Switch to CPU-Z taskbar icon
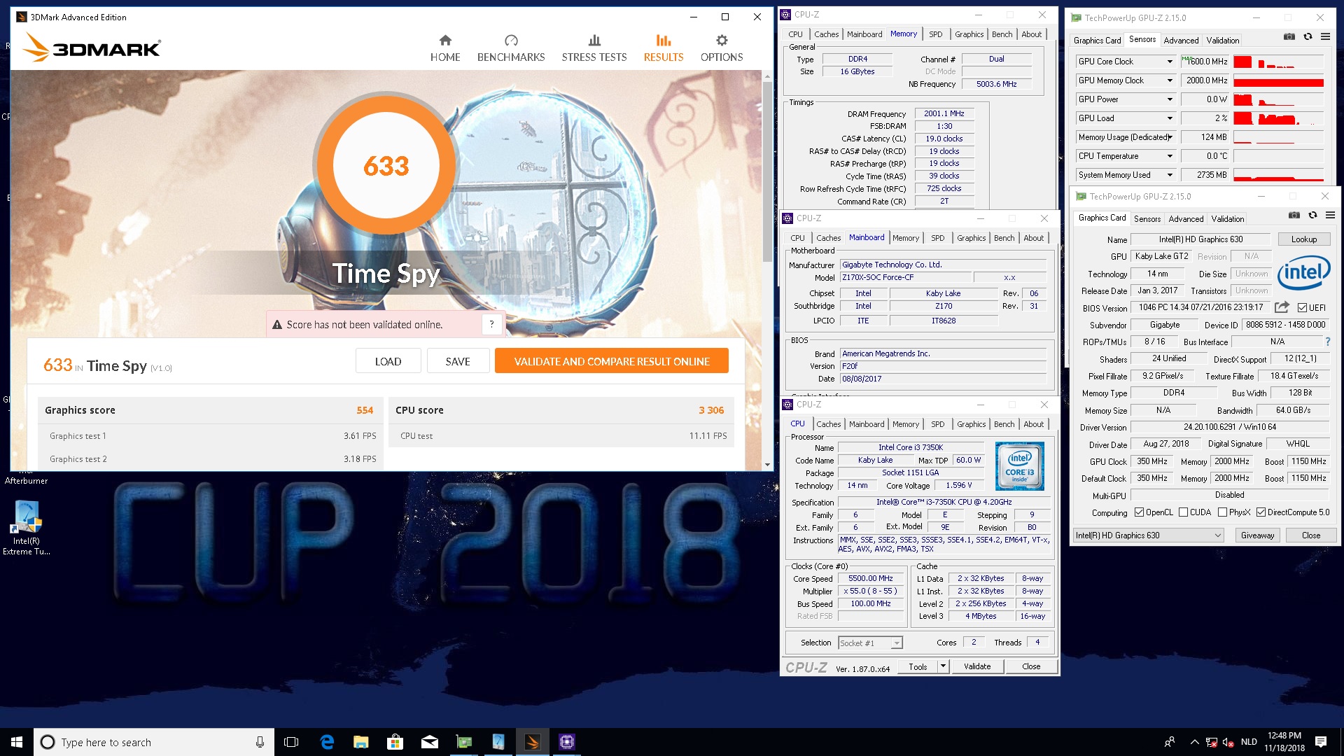Viewport: 1344px width, 756px height. coord(567,742)
